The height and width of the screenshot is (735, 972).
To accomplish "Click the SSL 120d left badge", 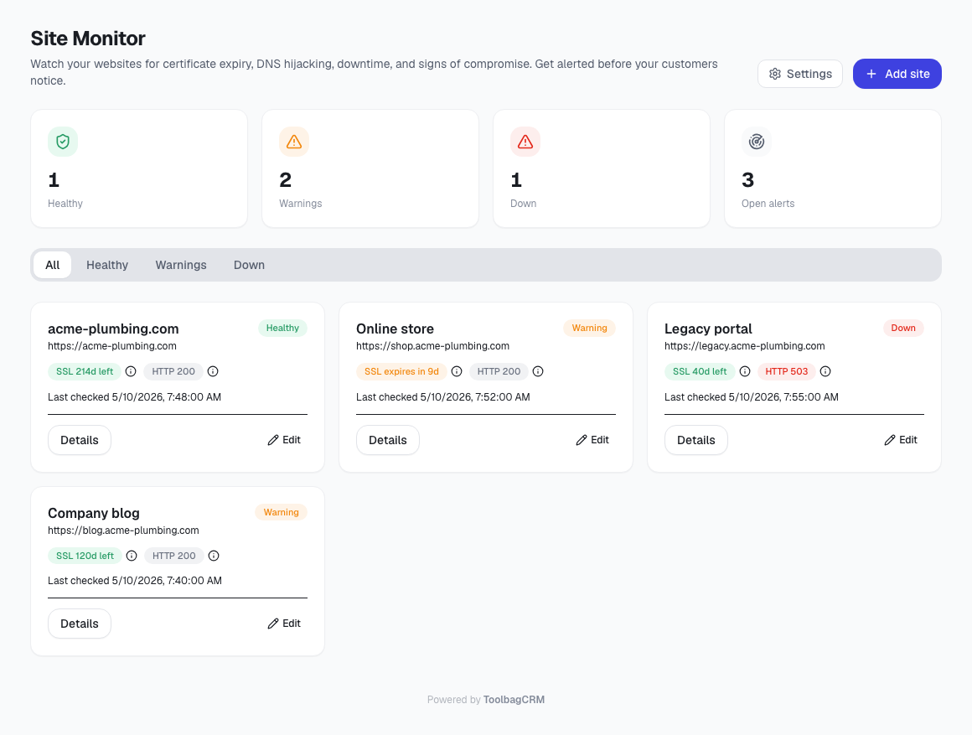I will pyautogui.click(x=85, y=556).
